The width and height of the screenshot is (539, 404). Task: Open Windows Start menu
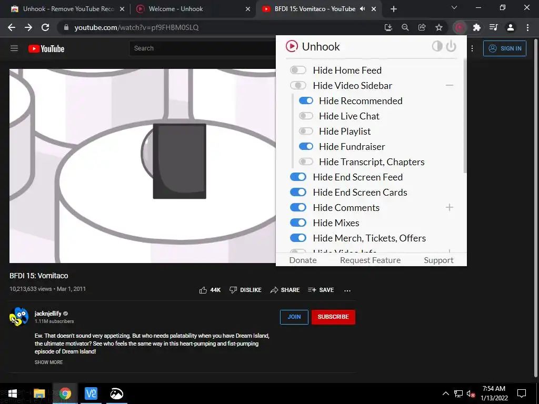point(13,393)
